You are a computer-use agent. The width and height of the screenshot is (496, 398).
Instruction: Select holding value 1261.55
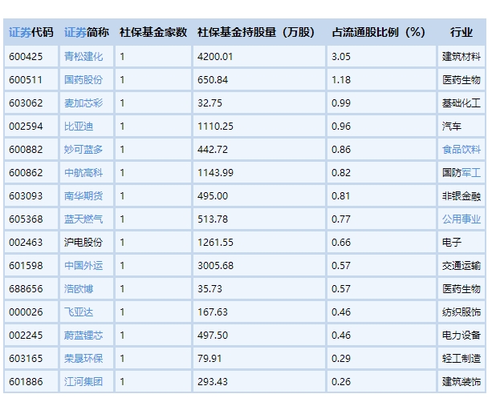(215, 243)
